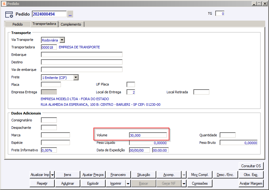Viewport: 269px width, 190px height.
Task: Click the Ajustar Preços button
Action: (x=93, y=175)
